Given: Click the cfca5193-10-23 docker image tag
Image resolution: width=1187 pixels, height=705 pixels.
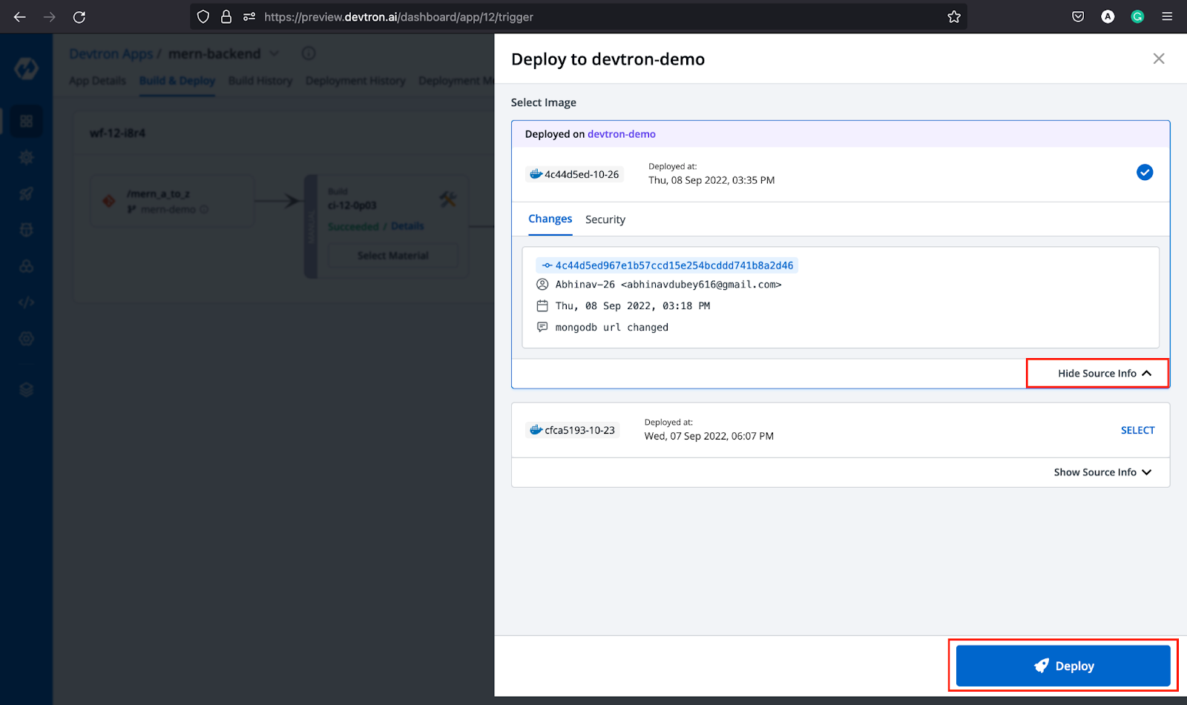Looking at the screenshot, I should (x=573, y=430).
